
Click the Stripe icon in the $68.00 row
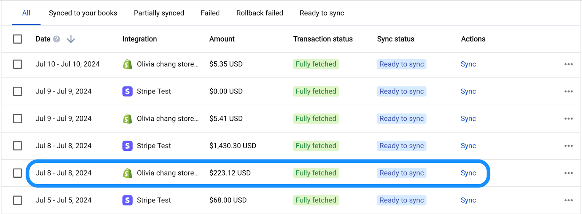point(127,200)
